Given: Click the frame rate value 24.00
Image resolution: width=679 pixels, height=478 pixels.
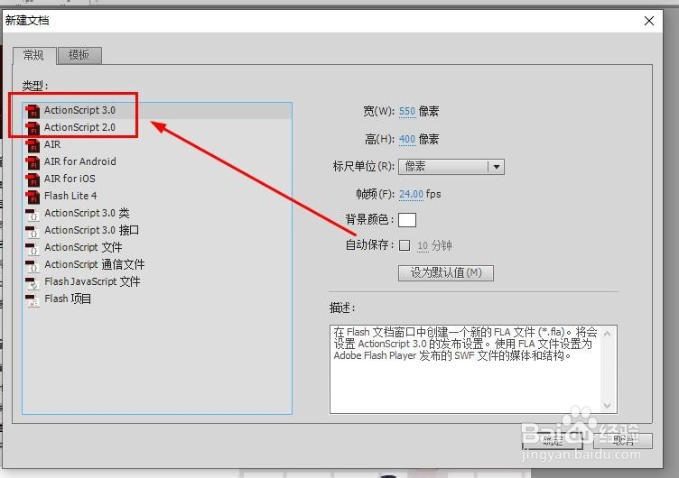Looking at the screenshot, I should [411, 194].
